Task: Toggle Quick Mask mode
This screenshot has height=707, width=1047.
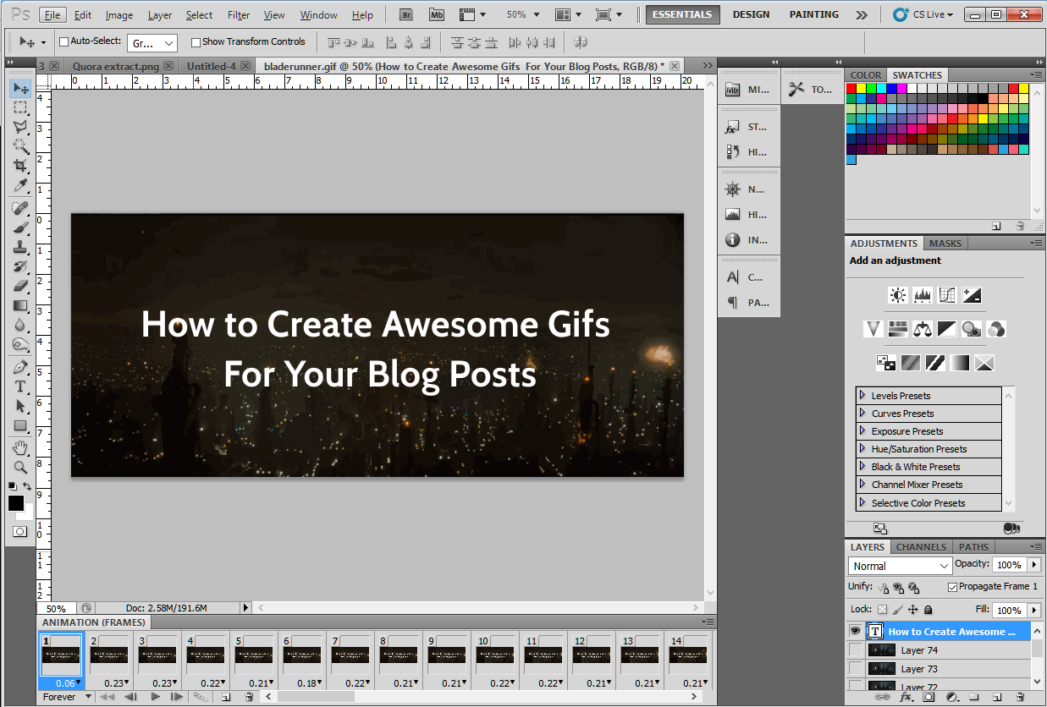Action: click(19, 532)
